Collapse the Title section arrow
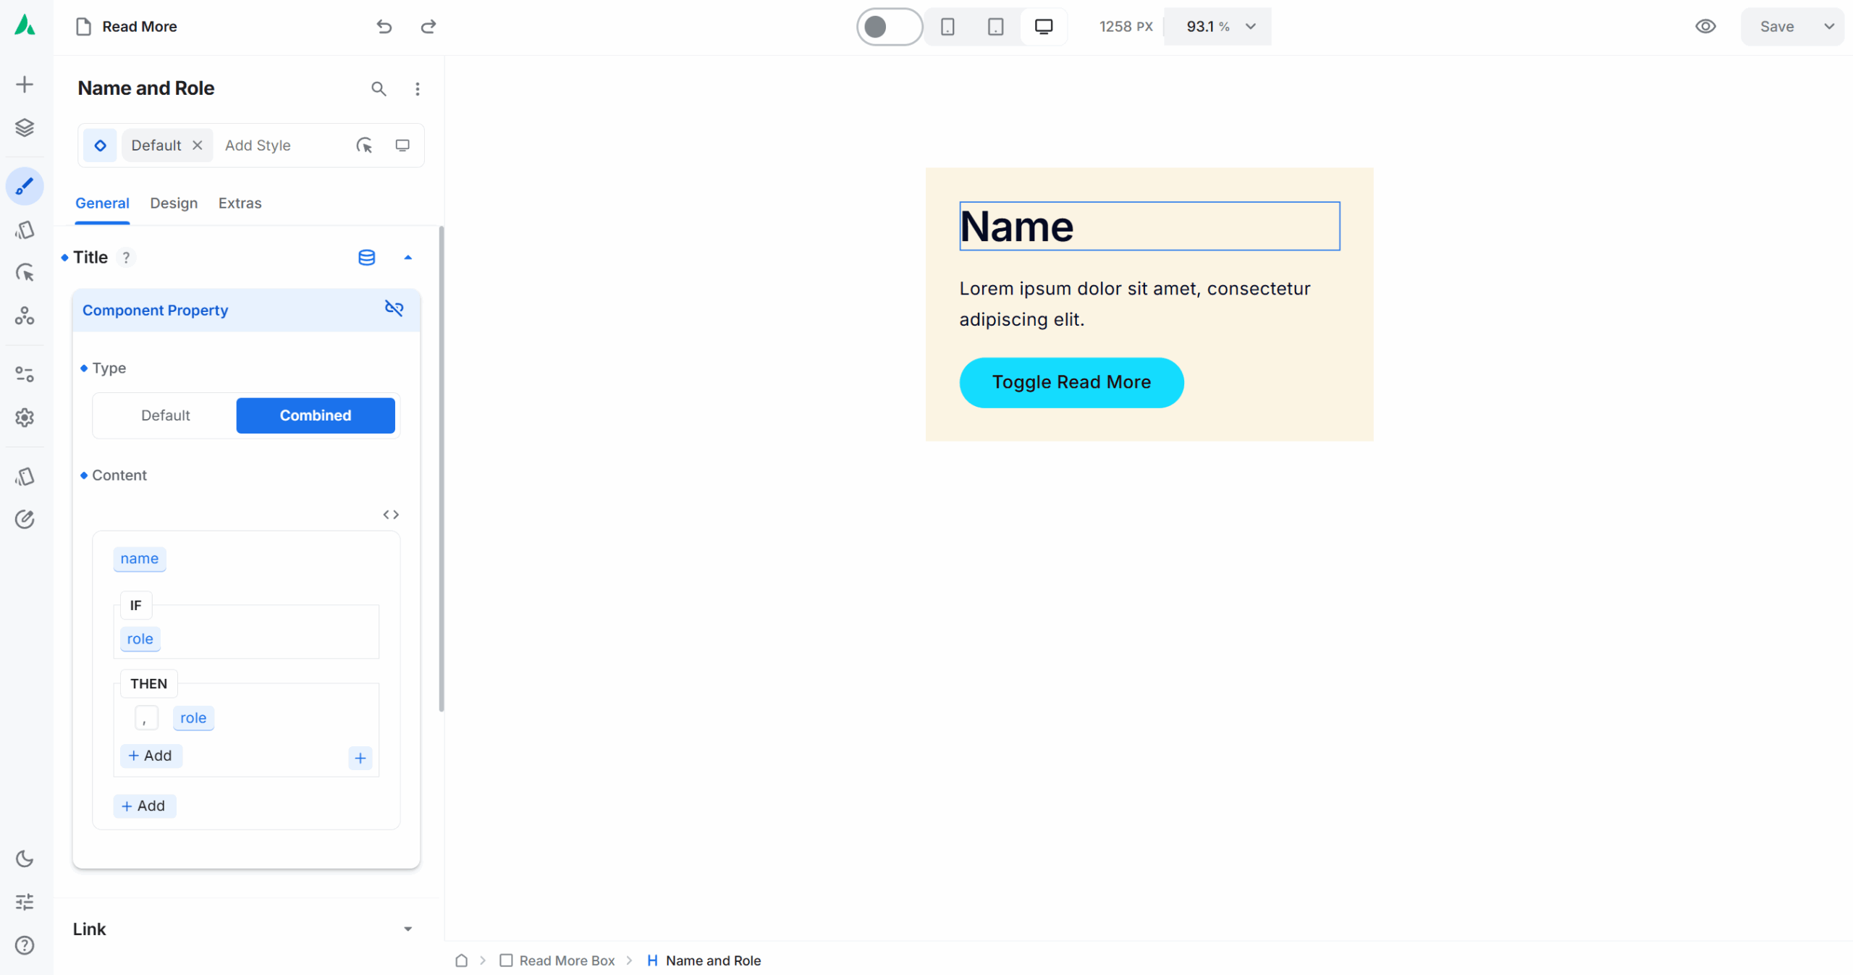 (408, 258)
